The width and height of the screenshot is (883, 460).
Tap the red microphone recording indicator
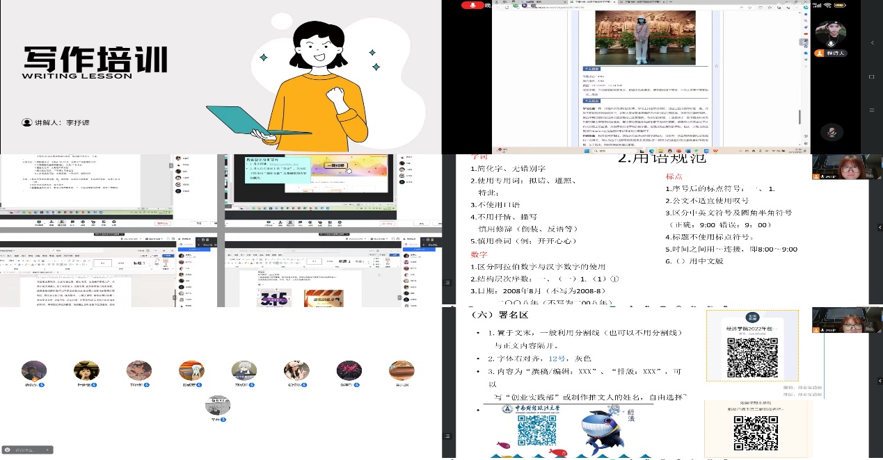pyautogui.click(x=472, y=5)
